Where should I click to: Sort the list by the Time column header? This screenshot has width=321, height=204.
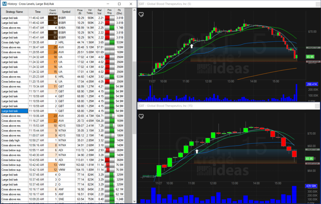[38, 12]
